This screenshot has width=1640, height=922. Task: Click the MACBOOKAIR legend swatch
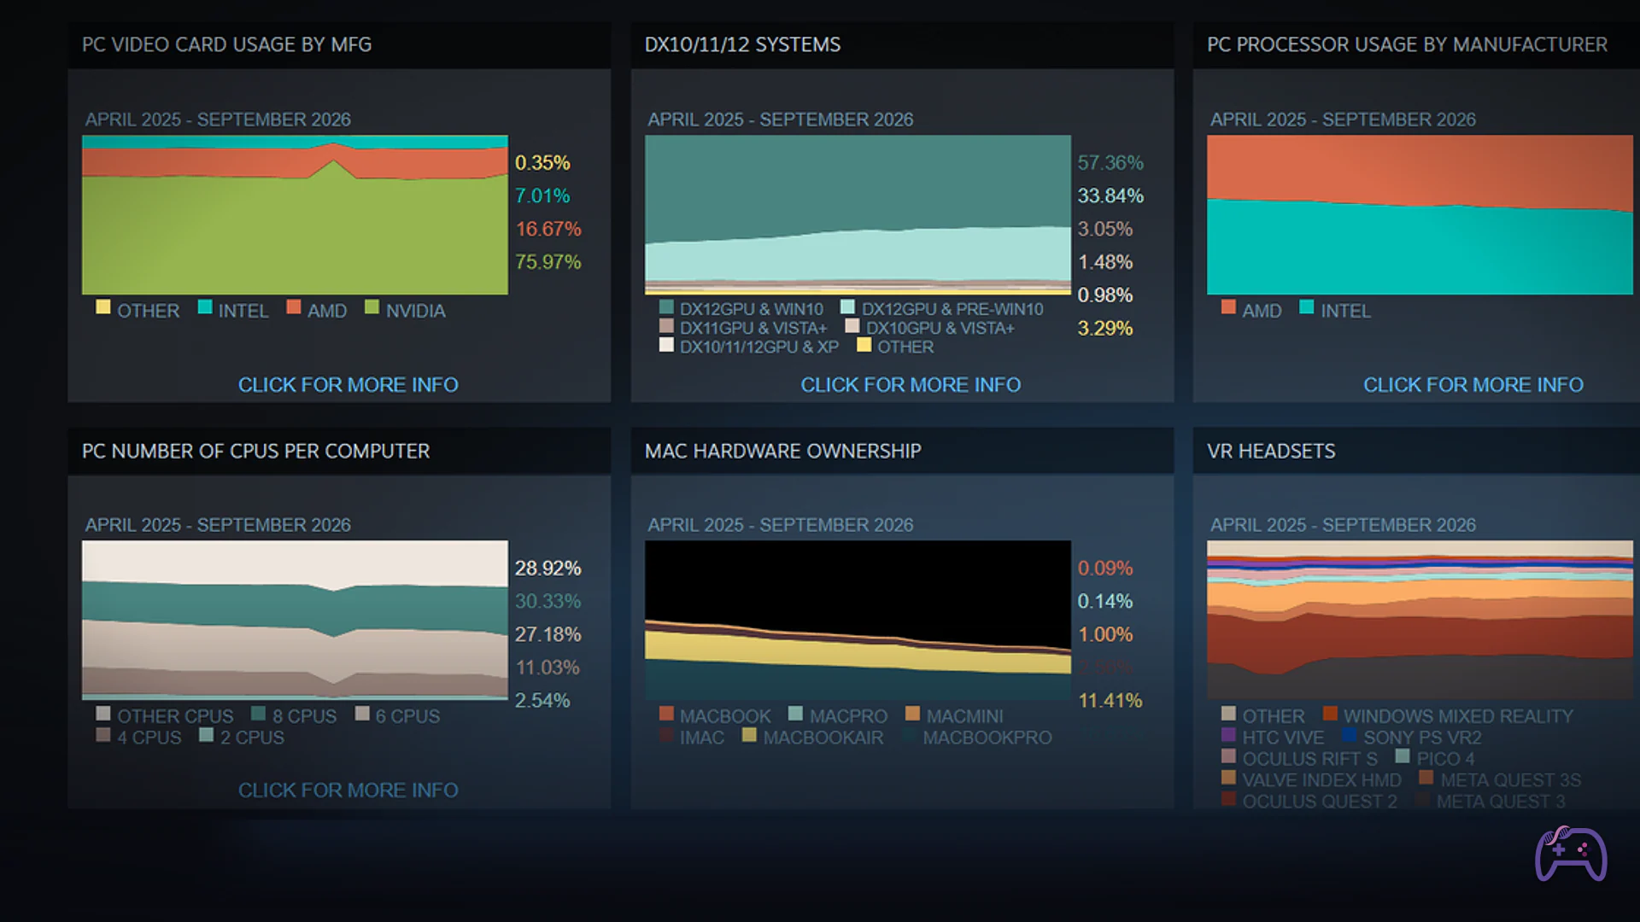[x=749, y=735]
